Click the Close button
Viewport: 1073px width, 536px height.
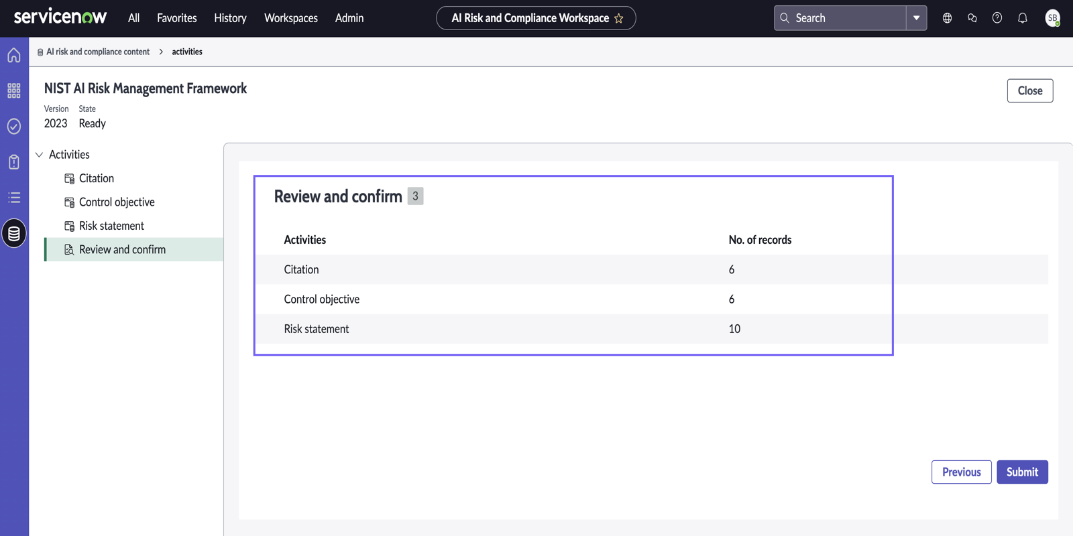1030,90
